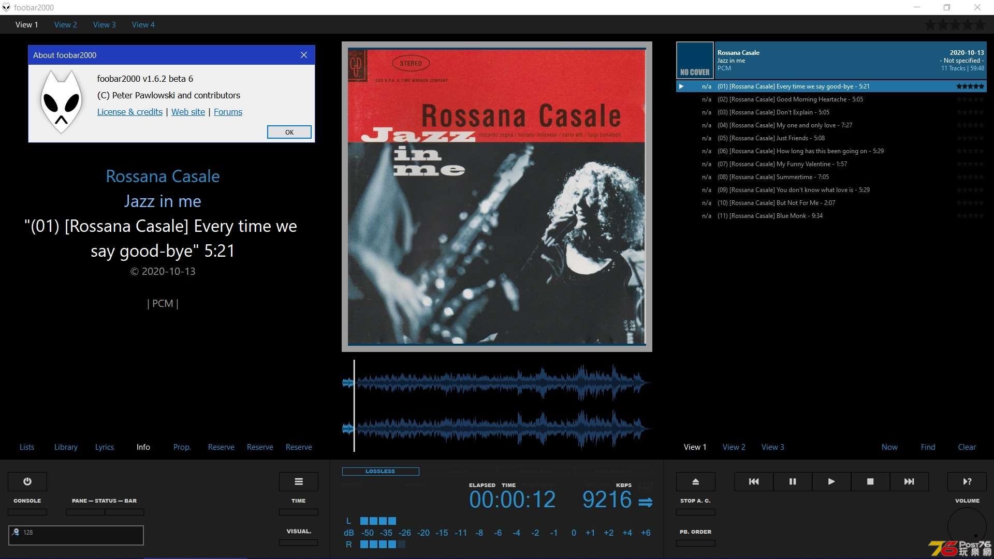This screenshot has height=559, width=994.
Task: Toggle the PB. ORDER indicator
Action: [x=696, y=543]
